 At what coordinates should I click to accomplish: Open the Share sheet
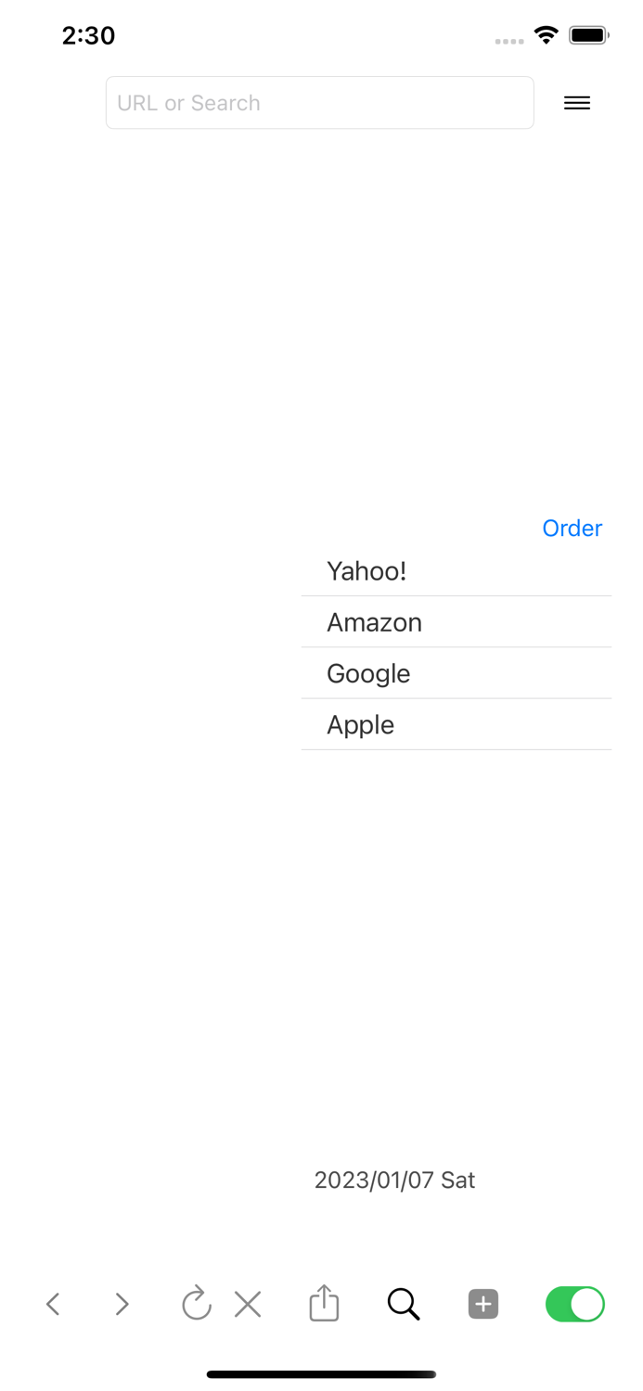(322, 1304)
